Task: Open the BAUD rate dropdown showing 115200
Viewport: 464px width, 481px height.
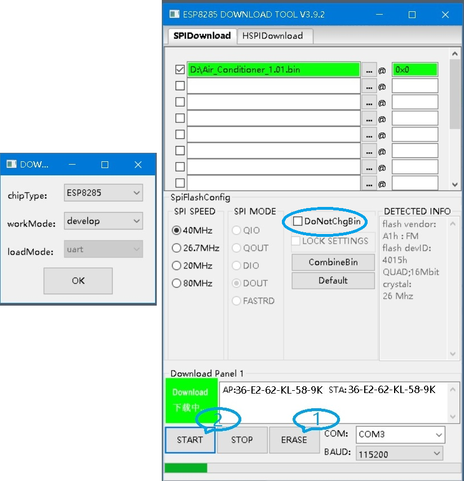Action: 399,454
